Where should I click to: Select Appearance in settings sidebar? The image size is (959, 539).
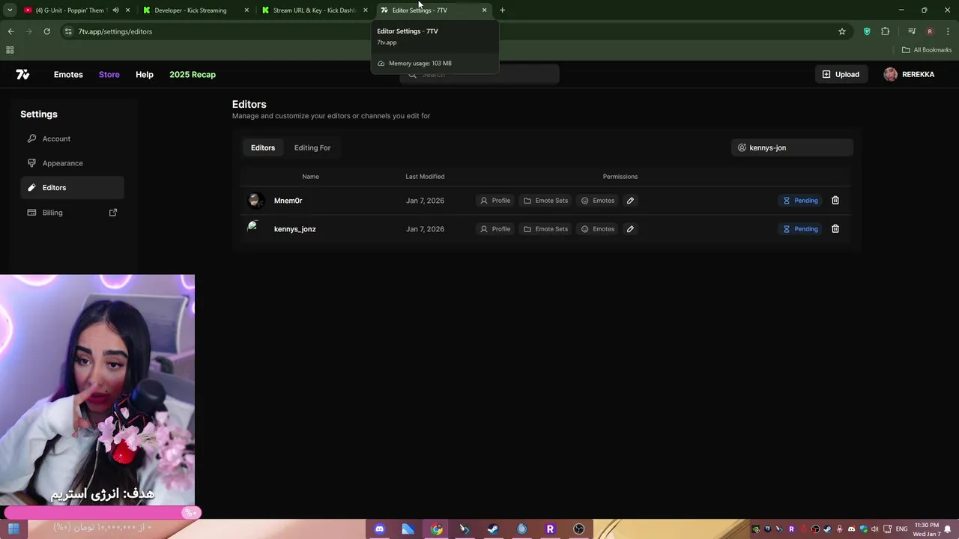(x=73, y=163)
